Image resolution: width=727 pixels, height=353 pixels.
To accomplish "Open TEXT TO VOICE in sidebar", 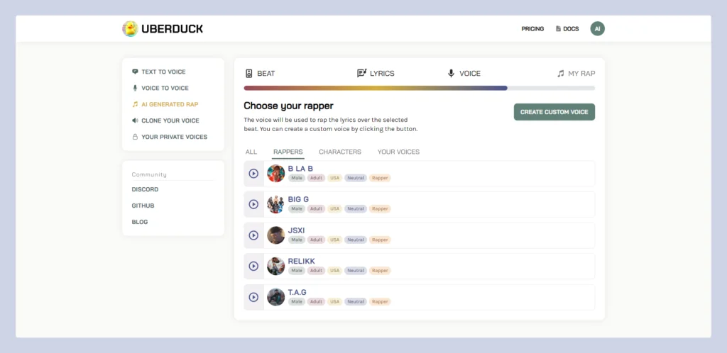I will pyautogui.click(x=163, y=72).
